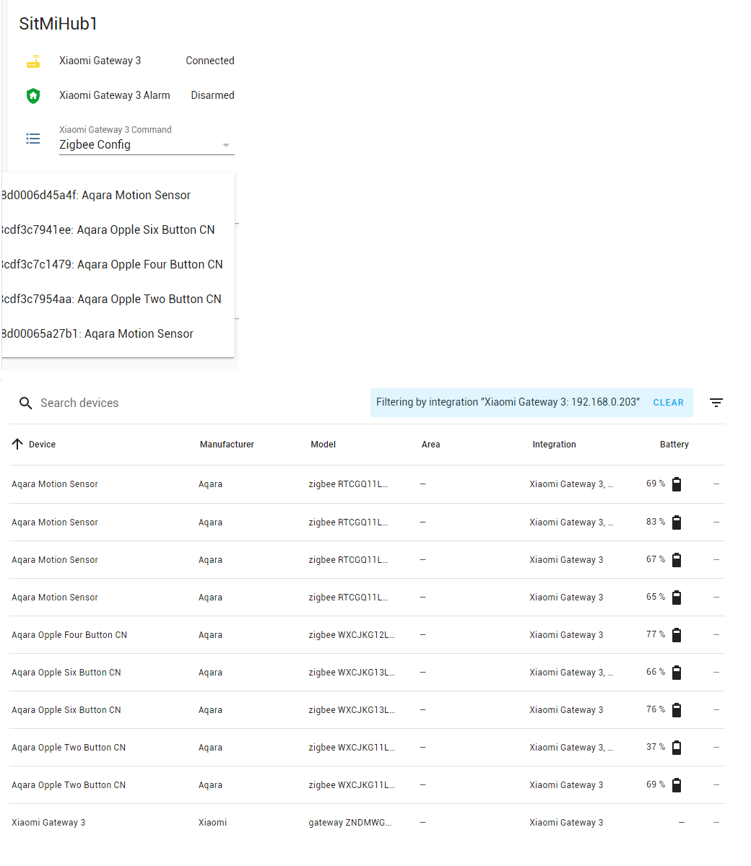
Task: Click the battery icon showing 67 %
Action: coord(677,560)
